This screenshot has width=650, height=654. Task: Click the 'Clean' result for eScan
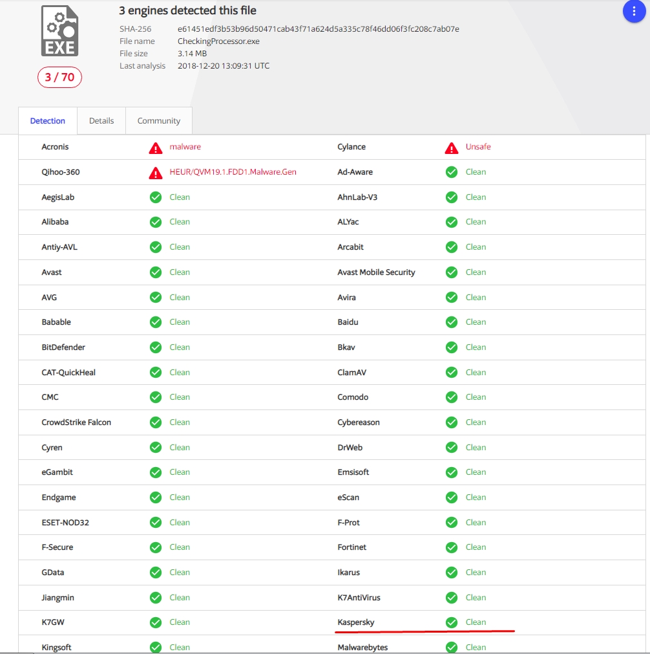pyautogui.click(x=476, y=497)
